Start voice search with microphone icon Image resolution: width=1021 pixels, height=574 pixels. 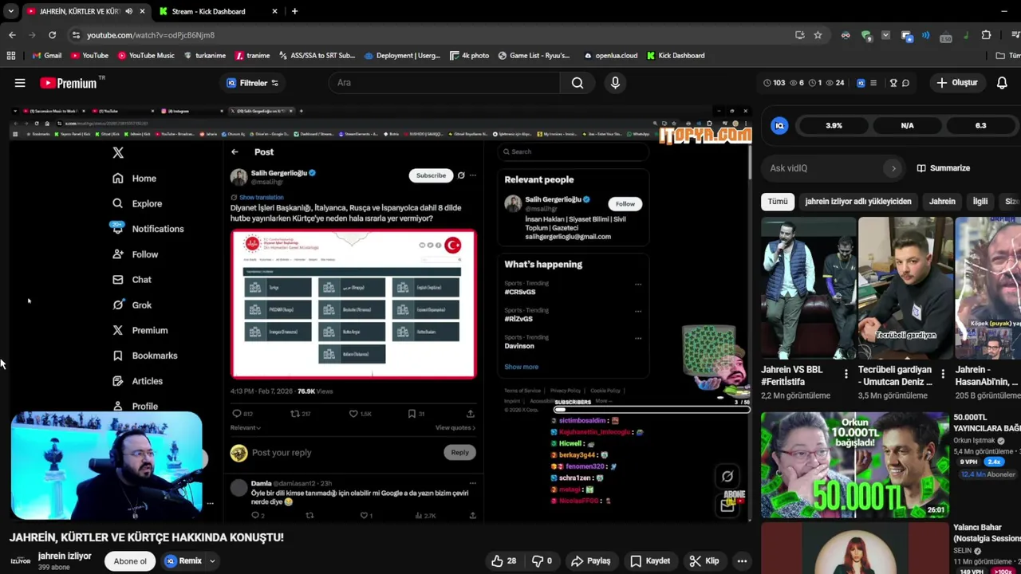pos(615,83)
